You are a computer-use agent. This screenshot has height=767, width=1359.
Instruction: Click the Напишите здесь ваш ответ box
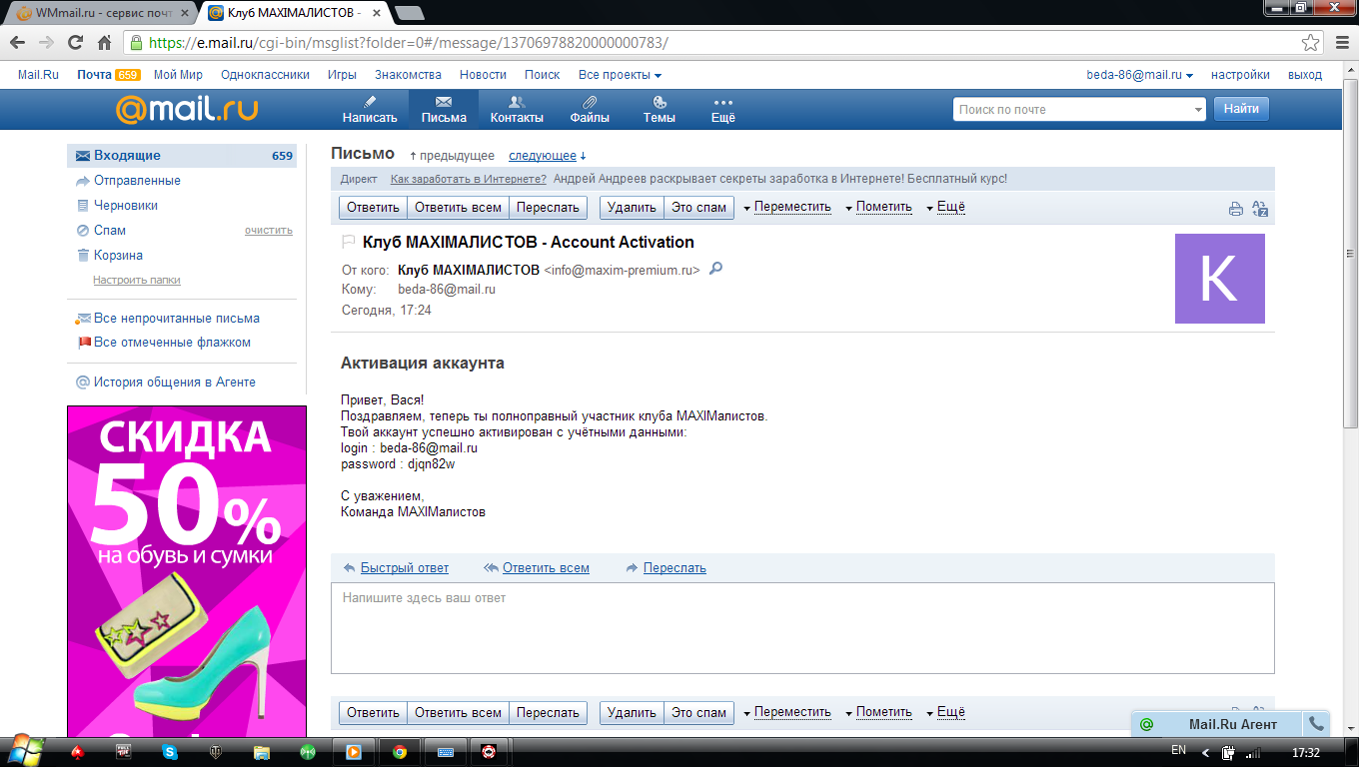click(802, 628)
